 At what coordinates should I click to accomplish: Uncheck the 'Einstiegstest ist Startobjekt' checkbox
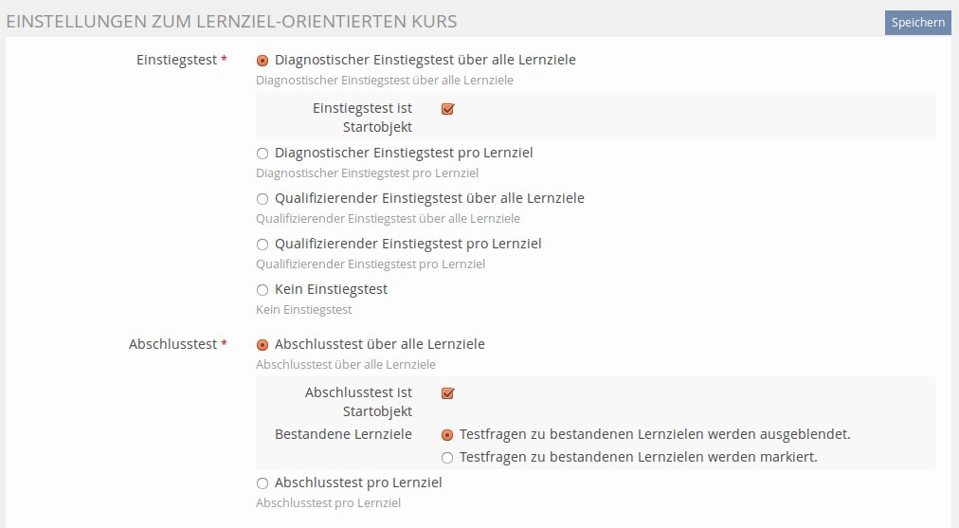pyautogui.click(x=448, y=109)
